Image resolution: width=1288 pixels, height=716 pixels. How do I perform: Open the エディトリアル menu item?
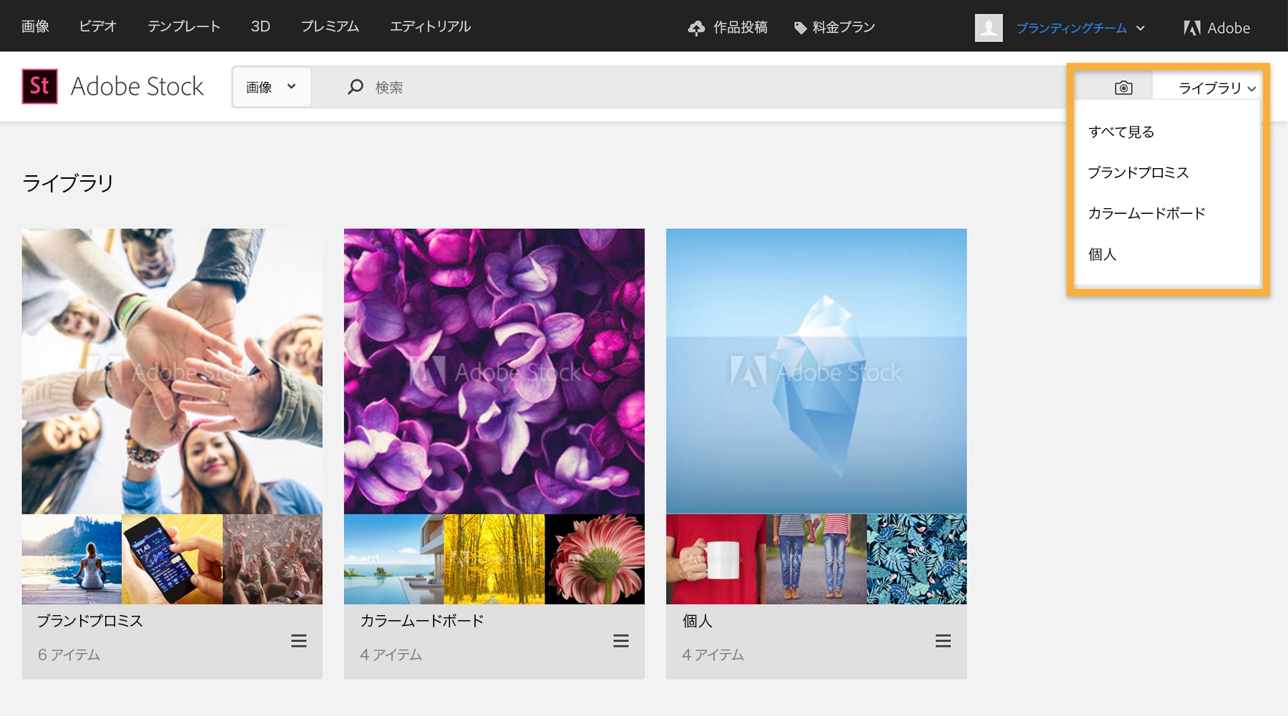[x=430, y=26]
